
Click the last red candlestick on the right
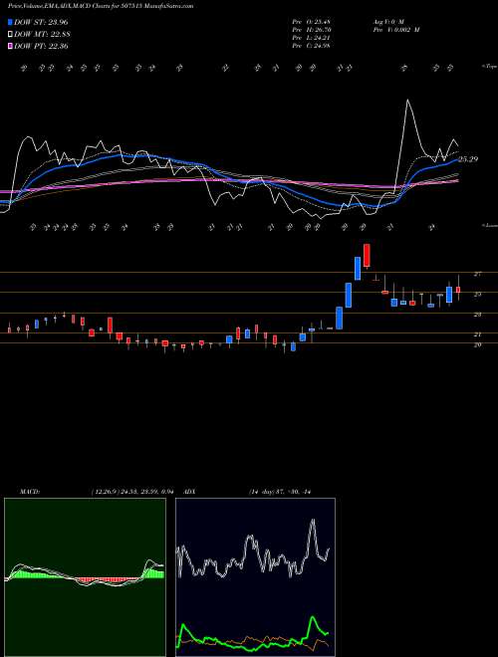[458, 290]
